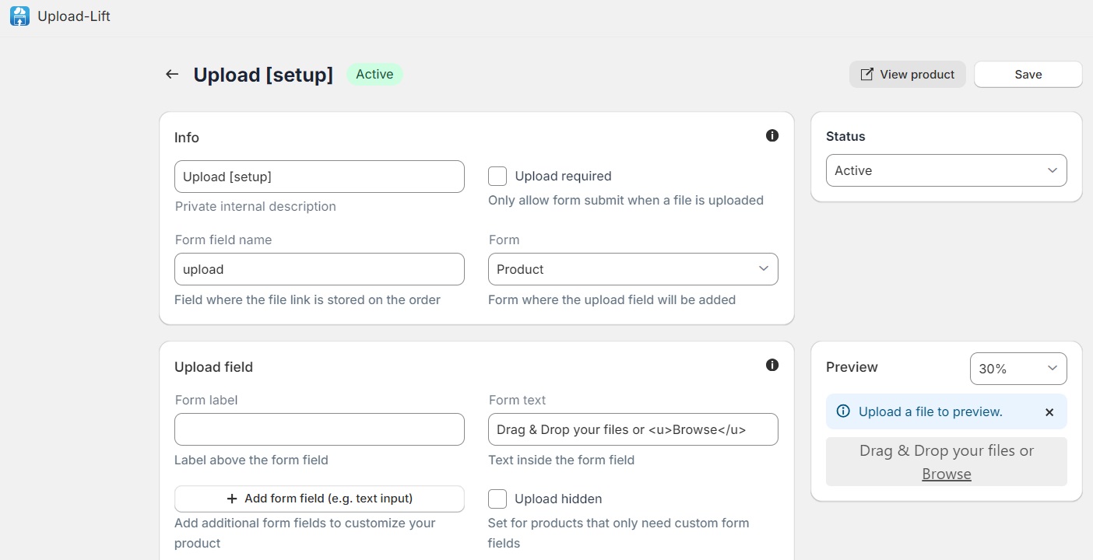Open the Form dropdown showing Product
This screenshot has width=1093, height=560.
(632, 269)
